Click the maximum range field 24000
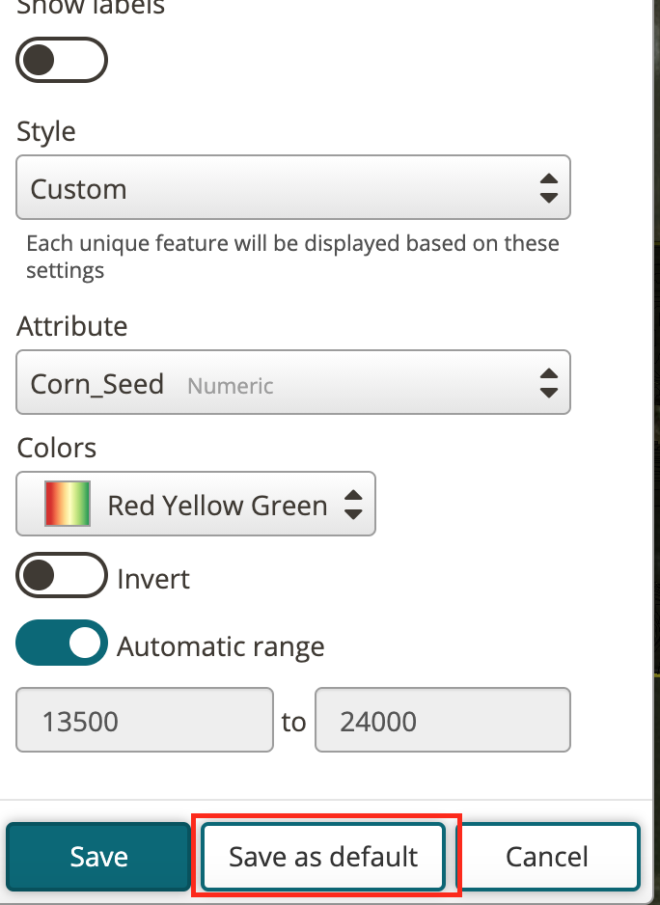Image resolution: width=660 pixels, height=905 pixels. (443, 720)
